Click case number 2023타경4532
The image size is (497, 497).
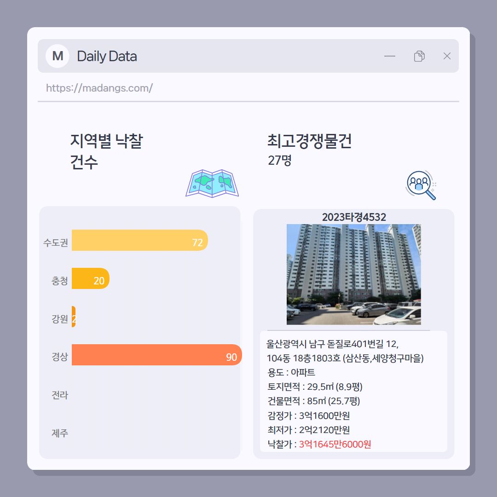pos(354,217)
